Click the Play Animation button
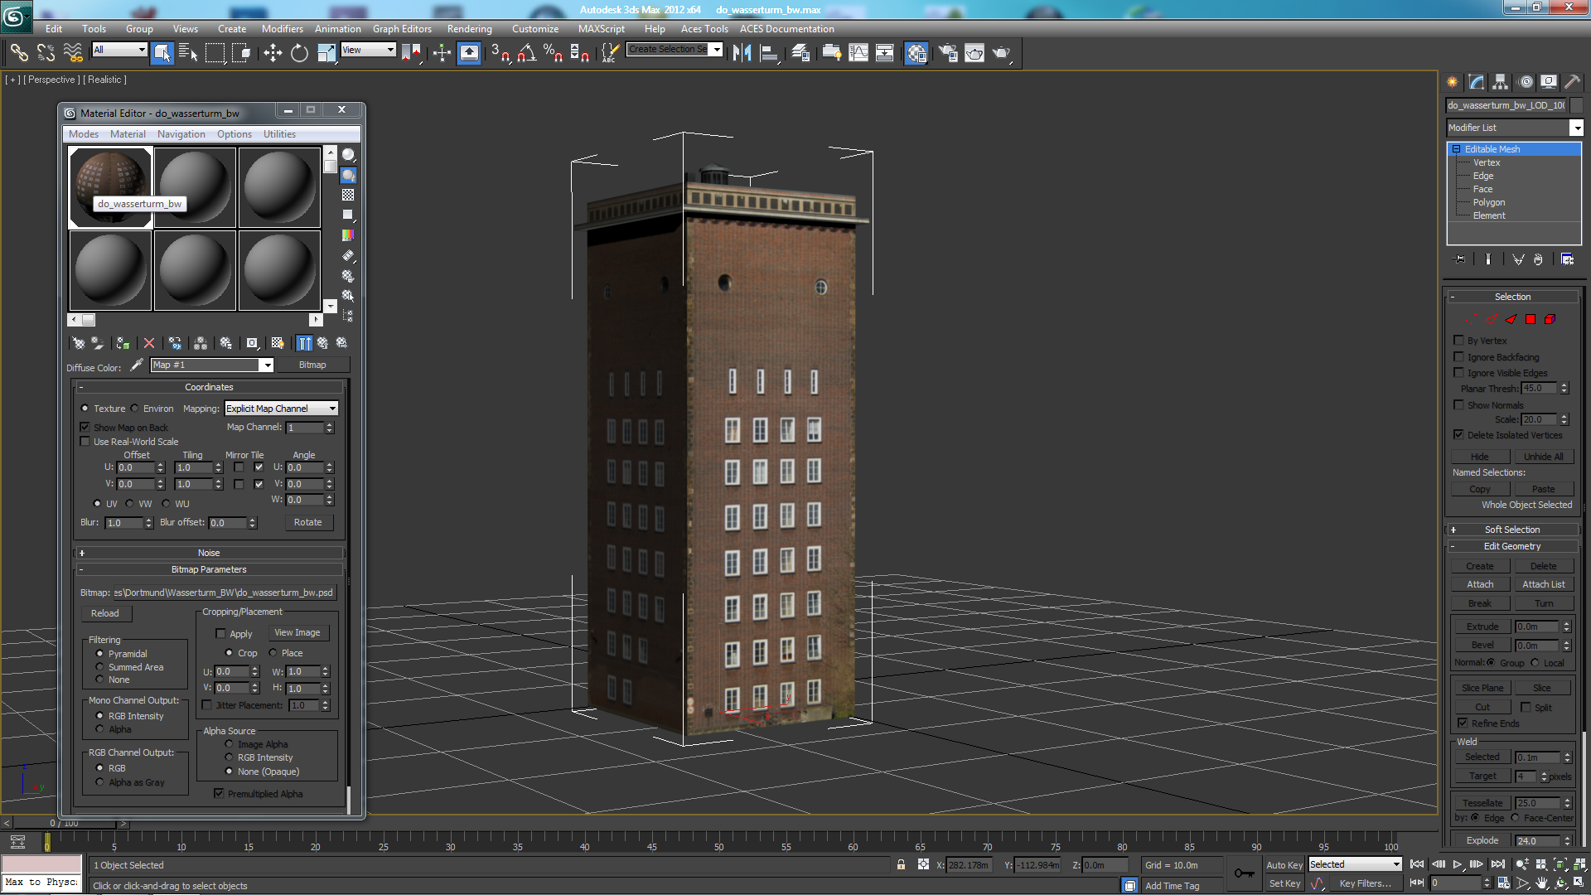 (x=1458, y=864)
